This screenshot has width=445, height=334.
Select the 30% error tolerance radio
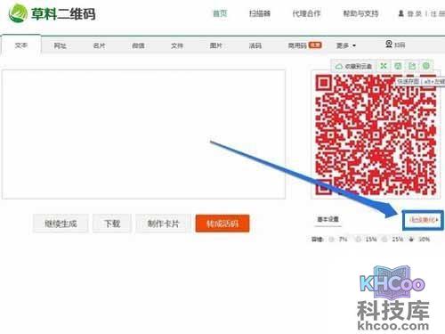point(411,240)
